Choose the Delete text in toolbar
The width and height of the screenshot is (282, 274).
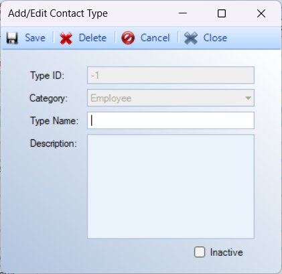click(92, 38)
